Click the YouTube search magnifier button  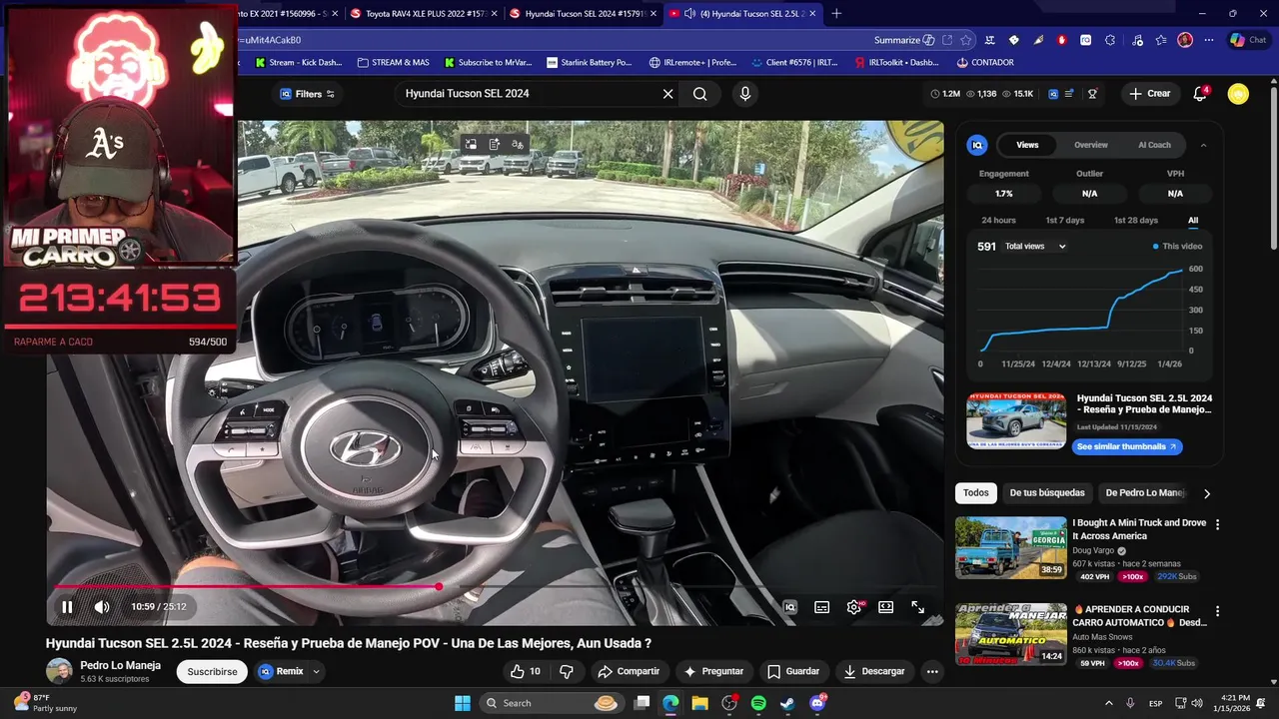(700, 94)
